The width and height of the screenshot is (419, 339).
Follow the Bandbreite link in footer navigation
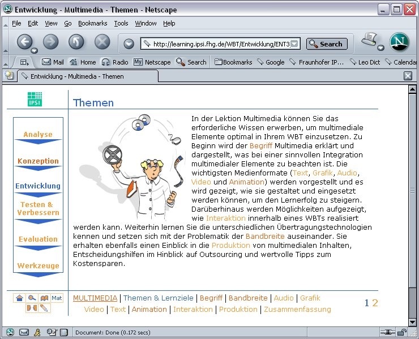[248, 298]
